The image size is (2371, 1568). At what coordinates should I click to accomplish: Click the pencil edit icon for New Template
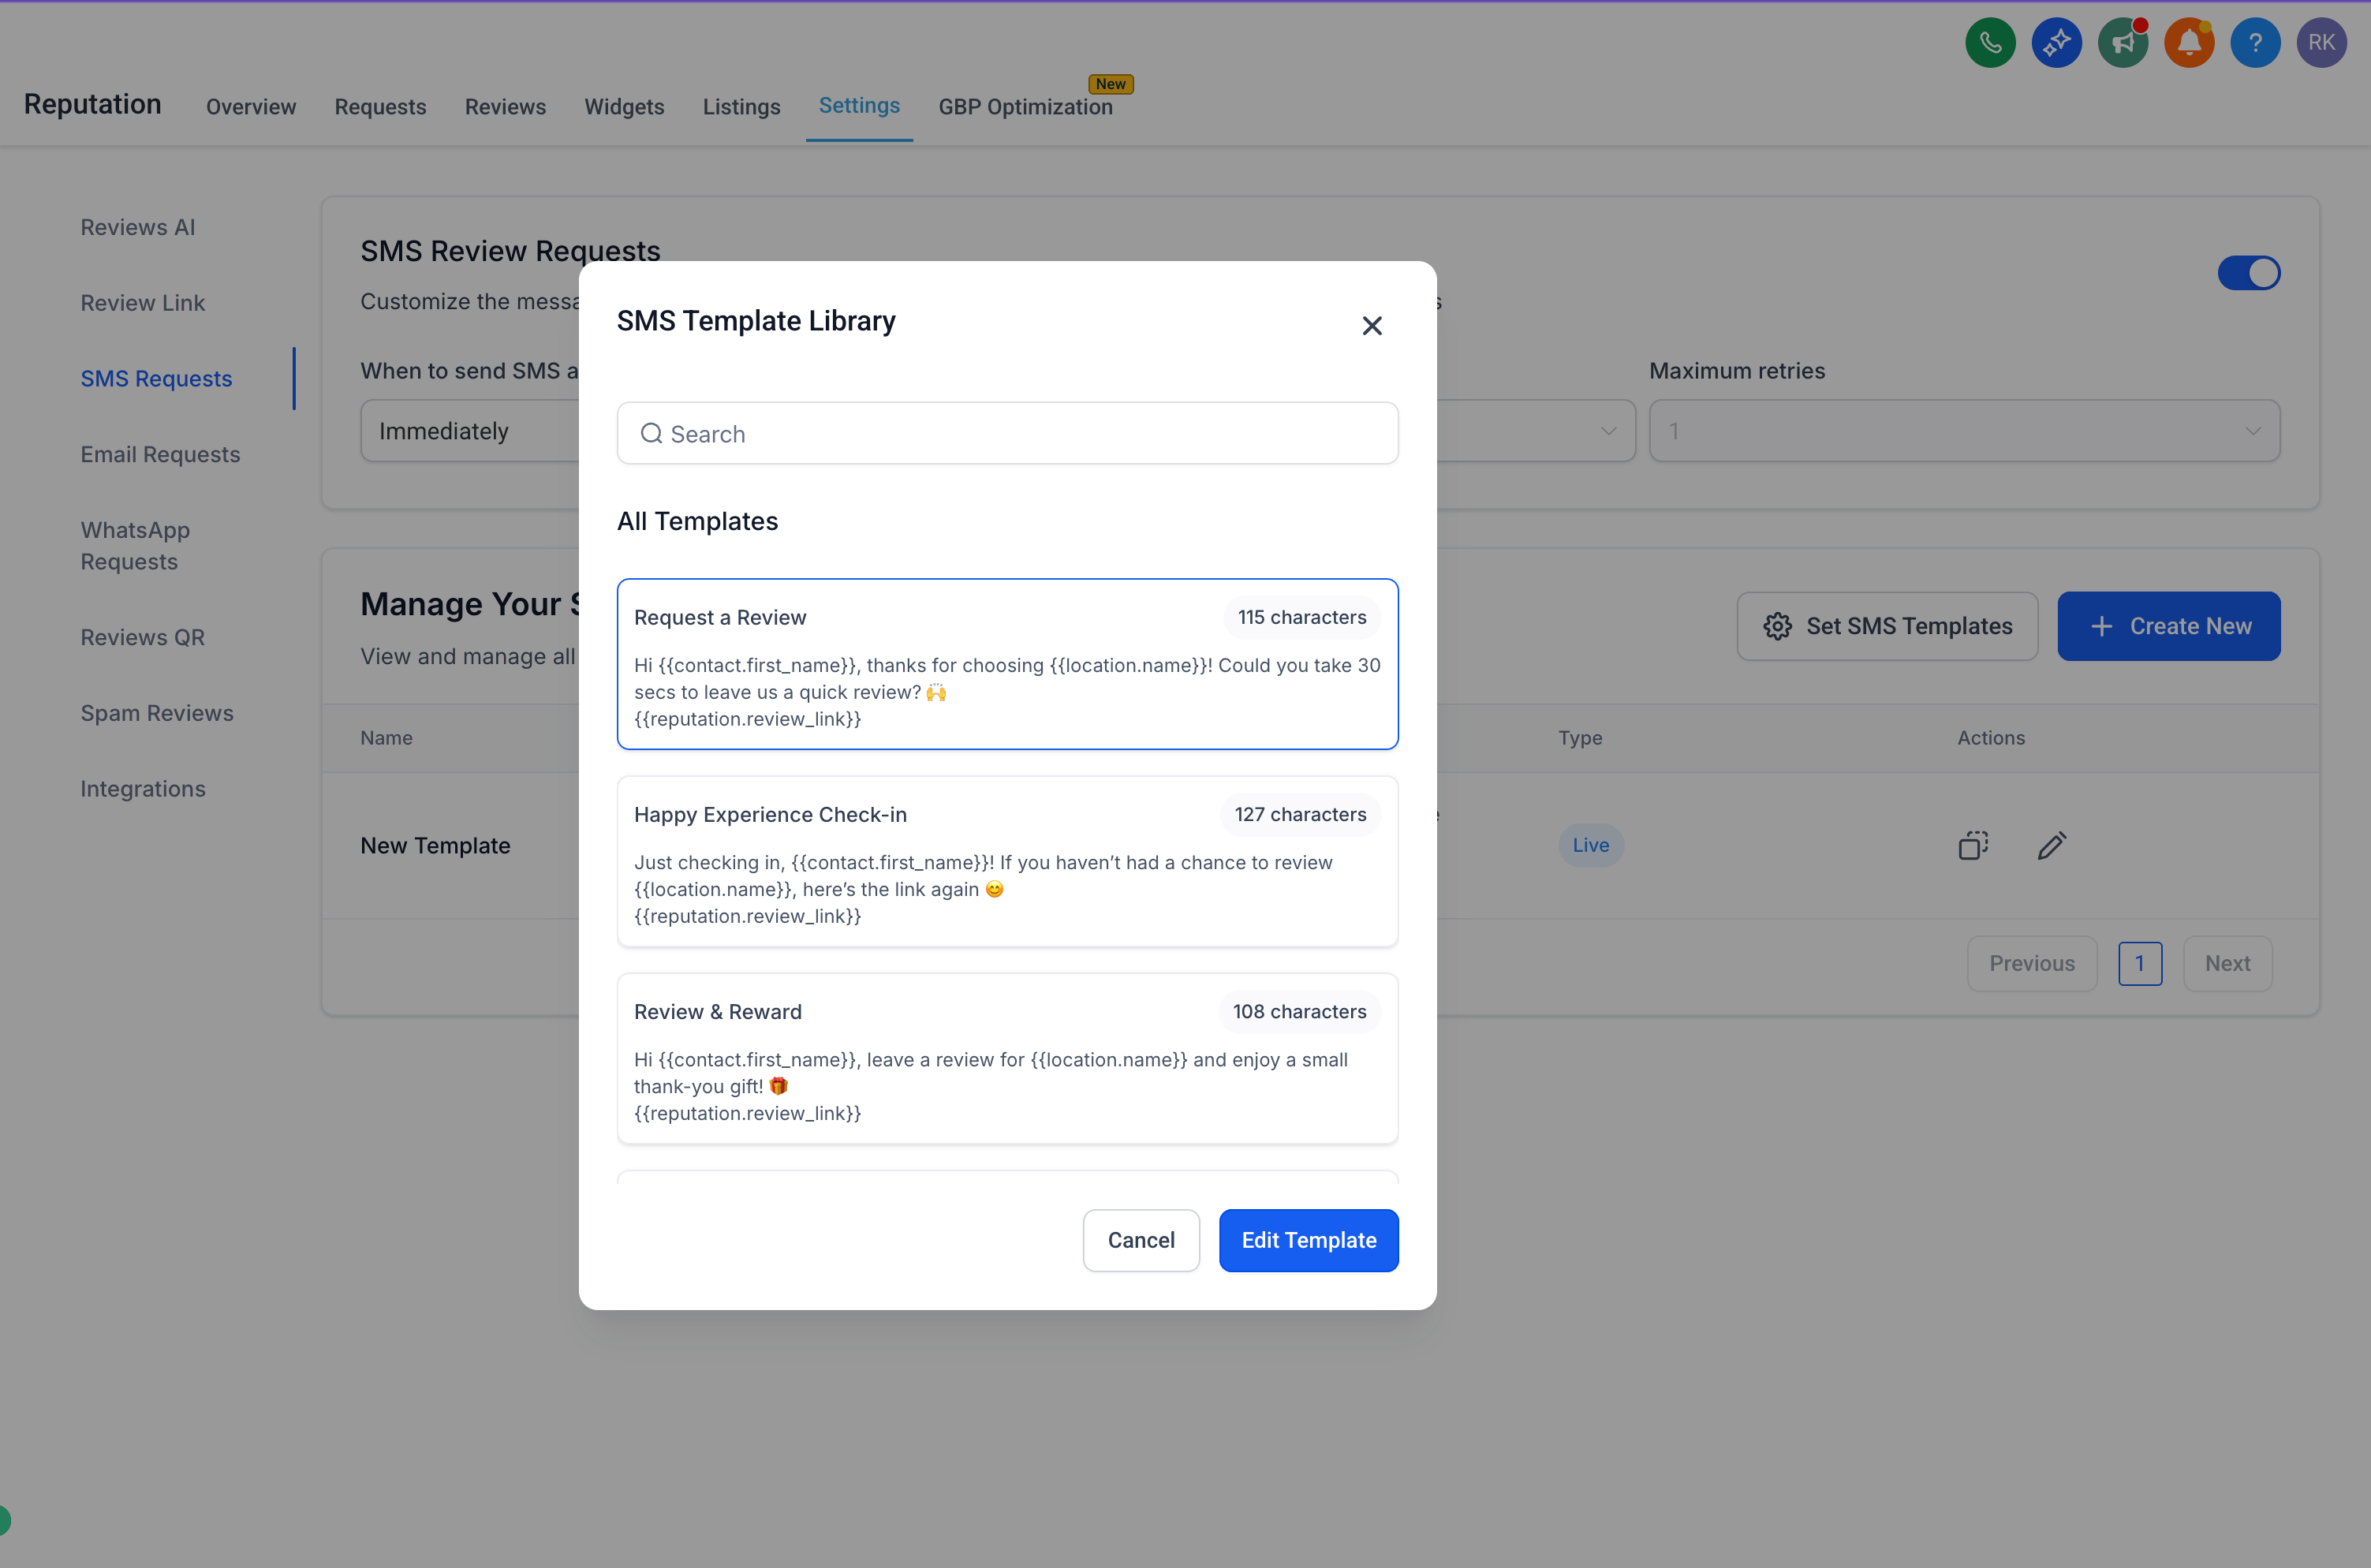coord(2051,845)
